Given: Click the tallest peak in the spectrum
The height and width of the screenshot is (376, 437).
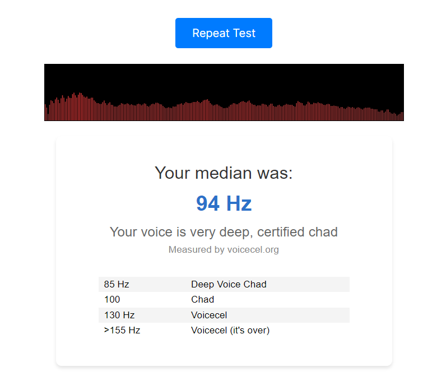Looking at the screenshot, I should (80, 106).
